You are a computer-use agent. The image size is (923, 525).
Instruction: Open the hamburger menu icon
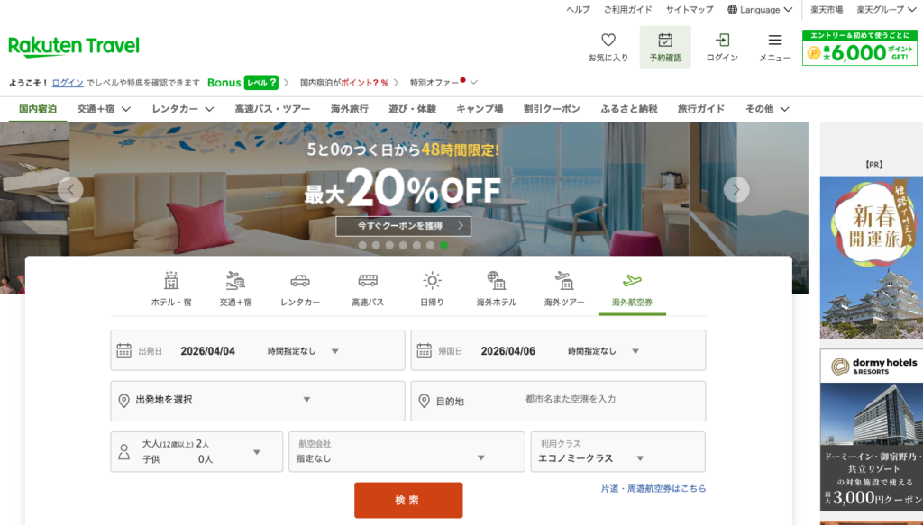tap(774, 41)
